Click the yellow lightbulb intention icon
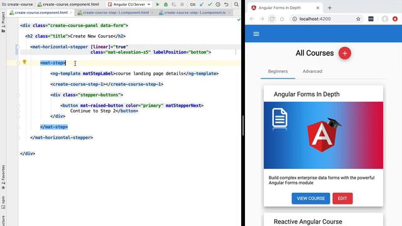This screenshot has width=402, height=226. (x=24, y=62)
